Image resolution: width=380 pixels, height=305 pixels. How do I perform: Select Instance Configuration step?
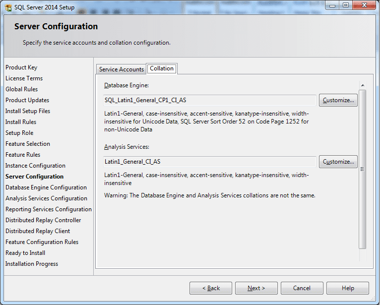(x=35, y=166)
